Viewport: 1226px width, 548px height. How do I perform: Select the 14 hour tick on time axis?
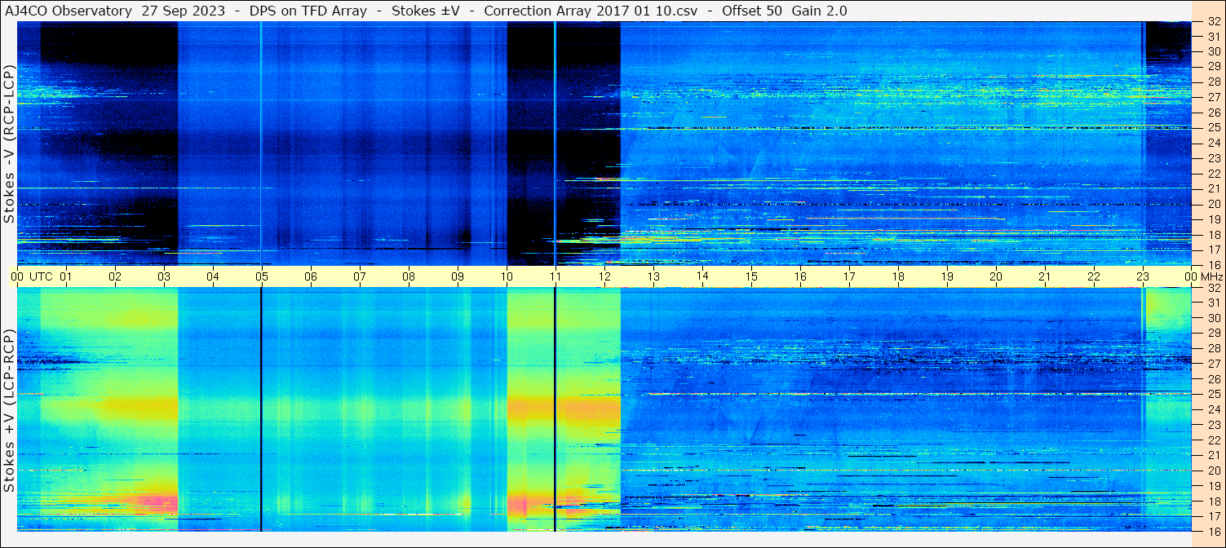[702, 277]
